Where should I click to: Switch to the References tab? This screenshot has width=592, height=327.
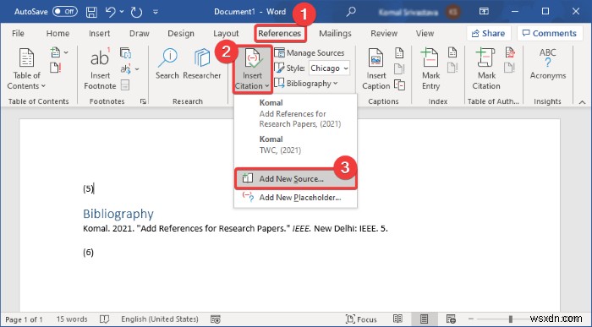(280, 33)
